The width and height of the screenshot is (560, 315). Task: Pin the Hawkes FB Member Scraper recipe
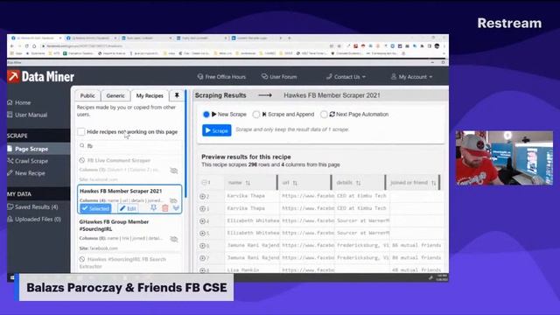153,208
